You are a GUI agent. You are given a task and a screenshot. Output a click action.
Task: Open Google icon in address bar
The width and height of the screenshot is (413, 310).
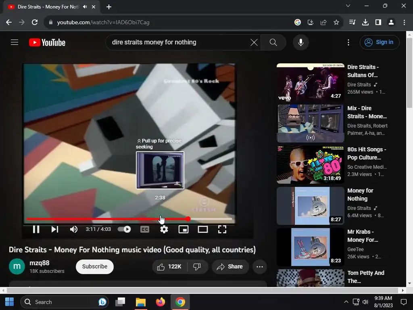pos(298,23)
